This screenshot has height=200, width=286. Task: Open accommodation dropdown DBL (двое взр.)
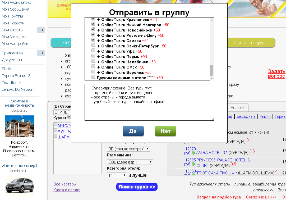tap(130, 162)
